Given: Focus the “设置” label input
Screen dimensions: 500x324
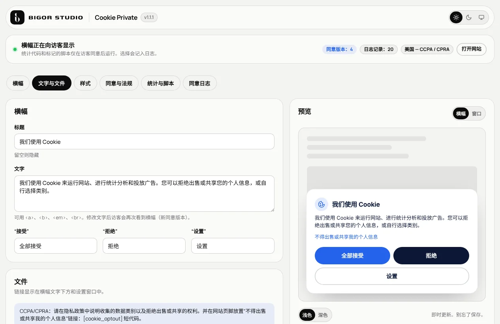Looking at the screenshot, I should (233, 246).
